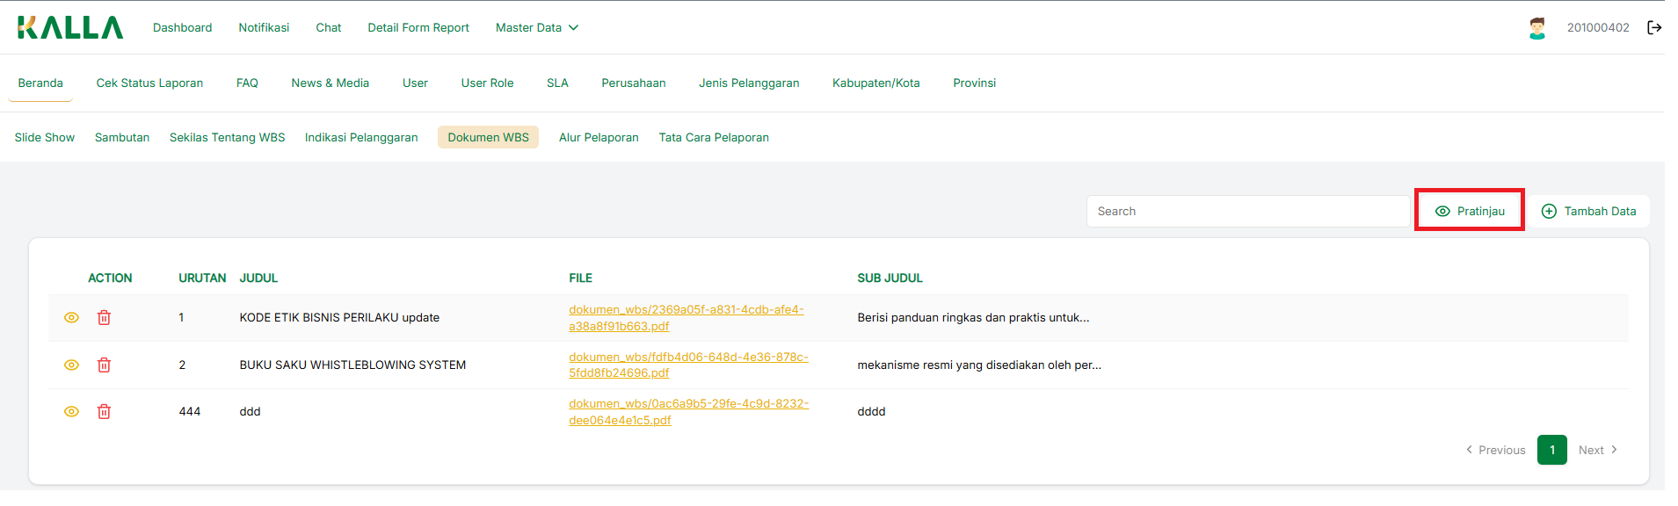Open Notifikasi in the top menu
The width and height of the screenshot is (1678, 506).
tap(264, 28)
